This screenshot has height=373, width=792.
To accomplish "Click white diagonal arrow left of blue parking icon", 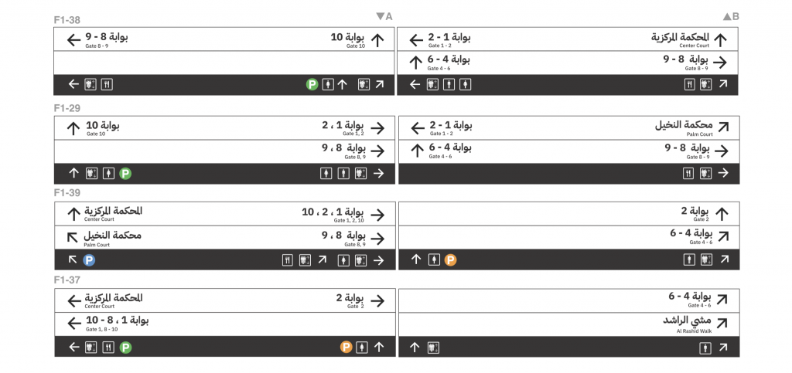I will pos(73,260).
